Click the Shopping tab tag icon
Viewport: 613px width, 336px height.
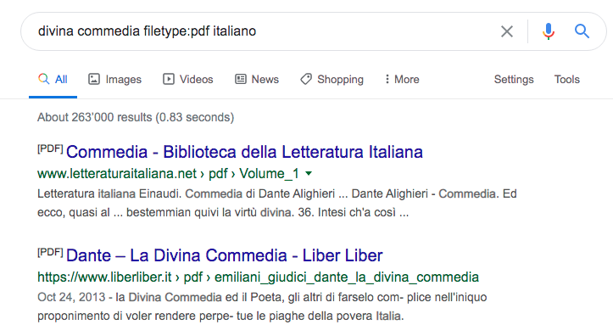coord(306,79)
